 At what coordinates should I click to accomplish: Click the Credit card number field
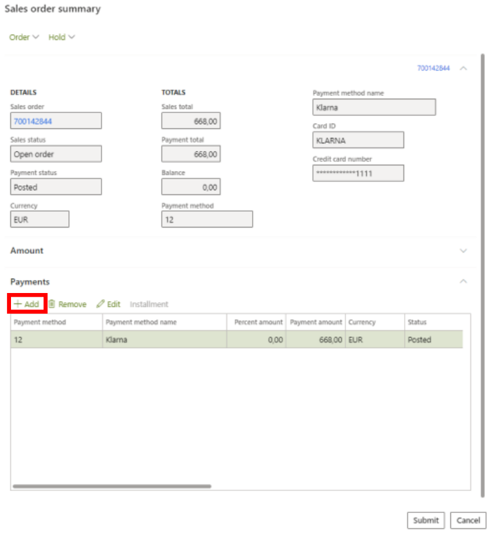(x=358, y=173)
